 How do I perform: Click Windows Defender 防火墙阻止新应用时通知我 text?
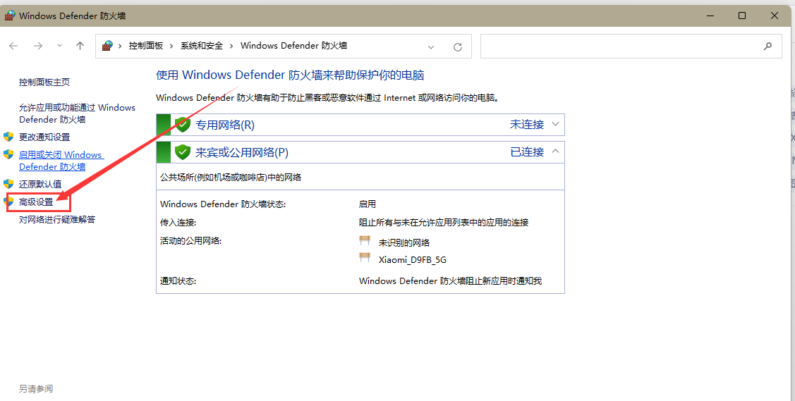450,281
